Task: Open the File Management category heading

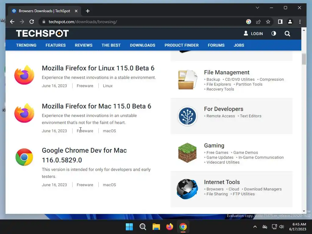Action: (x=227, y=73)
